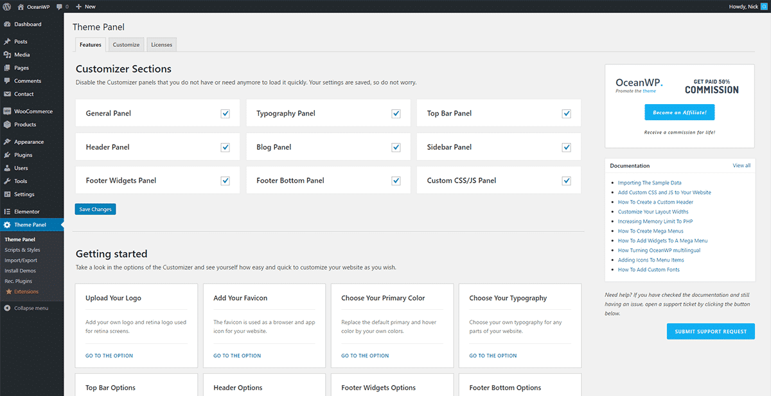Open Scripts & Styles submenu item
This screenshot has height=396, width=771.
click(x=22, y=250)
